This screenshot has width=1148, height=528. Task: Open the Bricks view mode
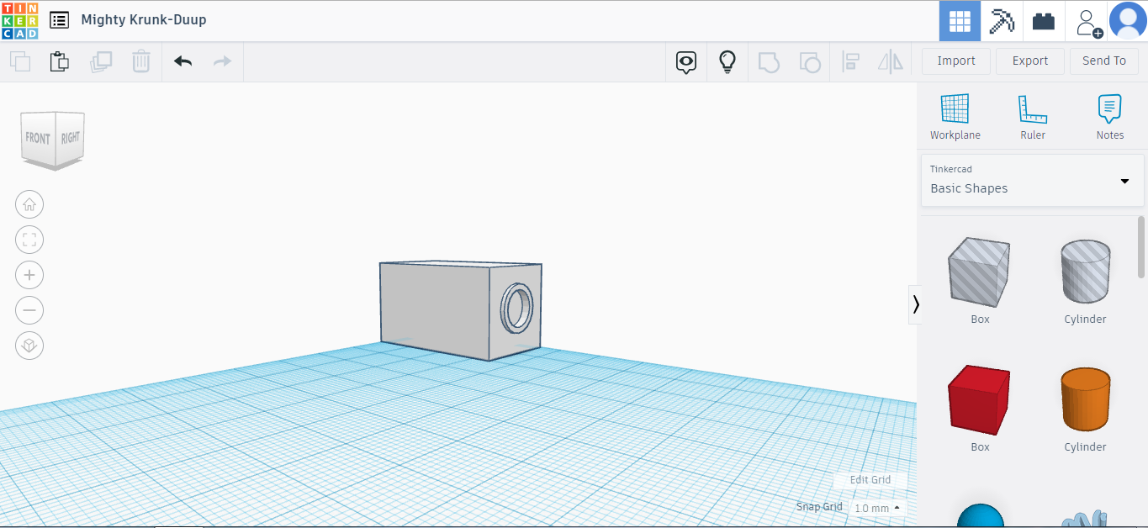tap(1044, 21)
